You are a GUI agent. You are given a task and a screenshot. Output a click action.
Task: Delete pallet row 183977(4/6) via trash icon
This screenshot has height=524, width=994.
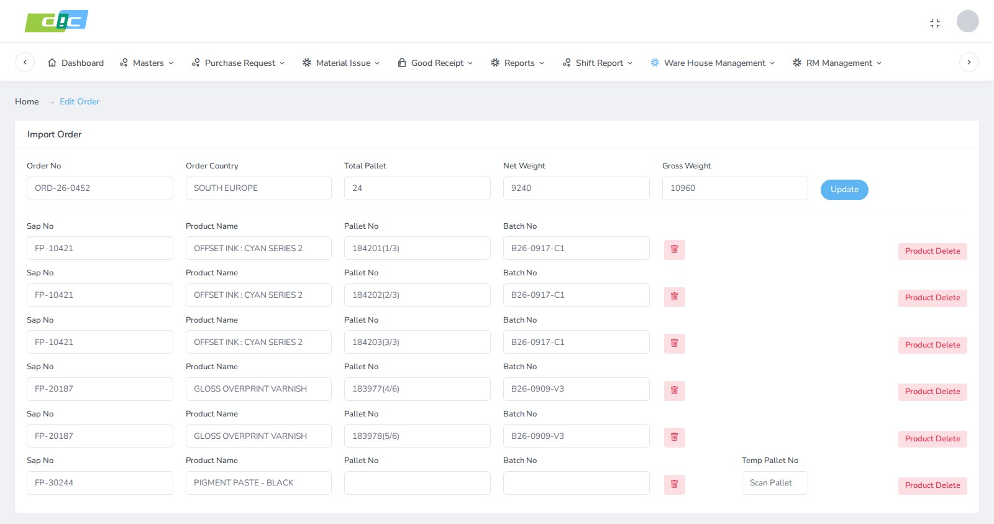click(x=674, y=390)
